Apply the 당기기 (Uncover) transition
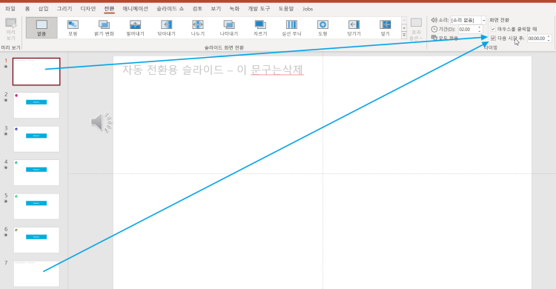This screenshot has height=289, width=556. point(354,27)
